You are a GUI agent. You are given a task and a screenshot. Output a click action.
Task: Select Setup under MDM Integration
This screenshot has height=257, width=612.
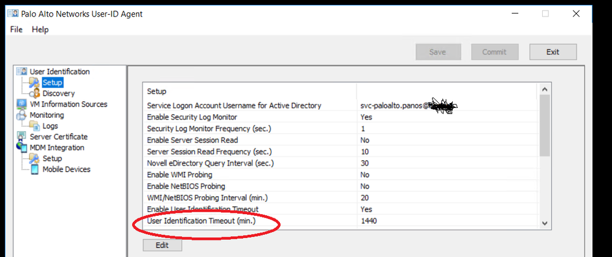click(52, 158)
